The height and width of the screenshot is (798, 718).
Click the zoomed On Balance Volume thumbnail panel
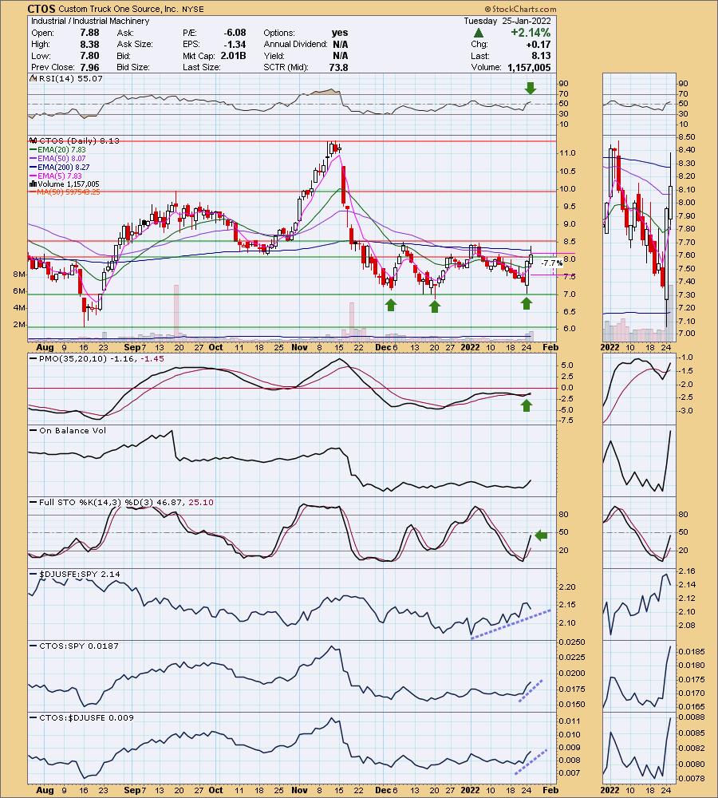[639, 460]
